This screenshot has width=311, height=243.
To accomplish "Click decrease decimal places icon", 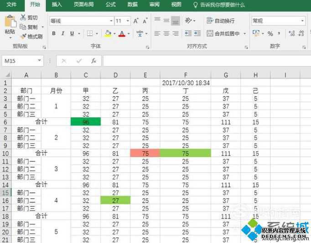I will 301,33.
